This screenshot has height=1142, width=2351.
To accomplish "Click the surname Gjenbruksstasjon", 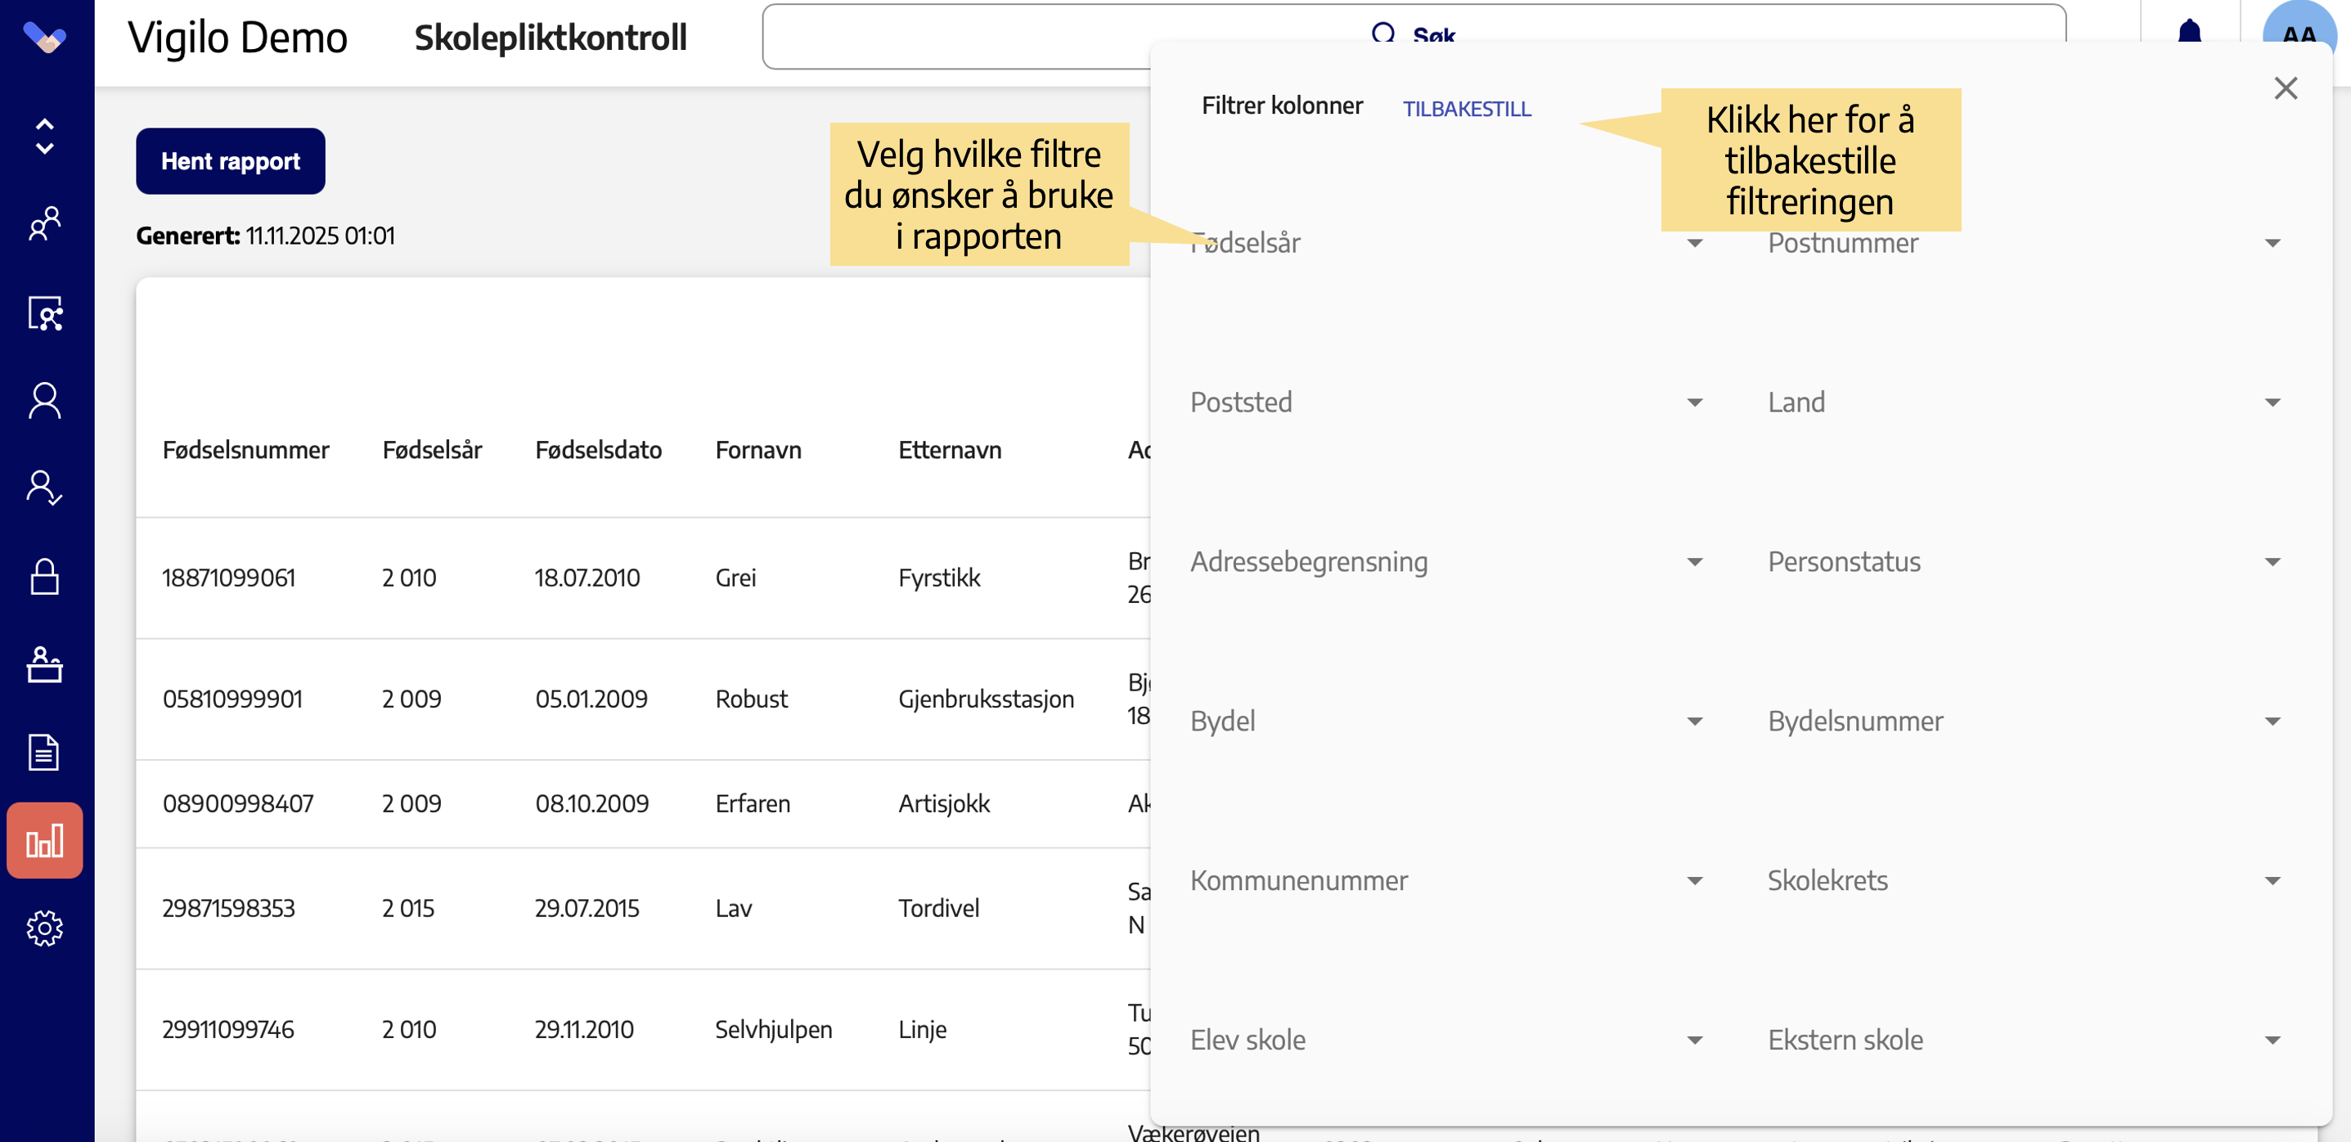I will (x=986, y=699).
